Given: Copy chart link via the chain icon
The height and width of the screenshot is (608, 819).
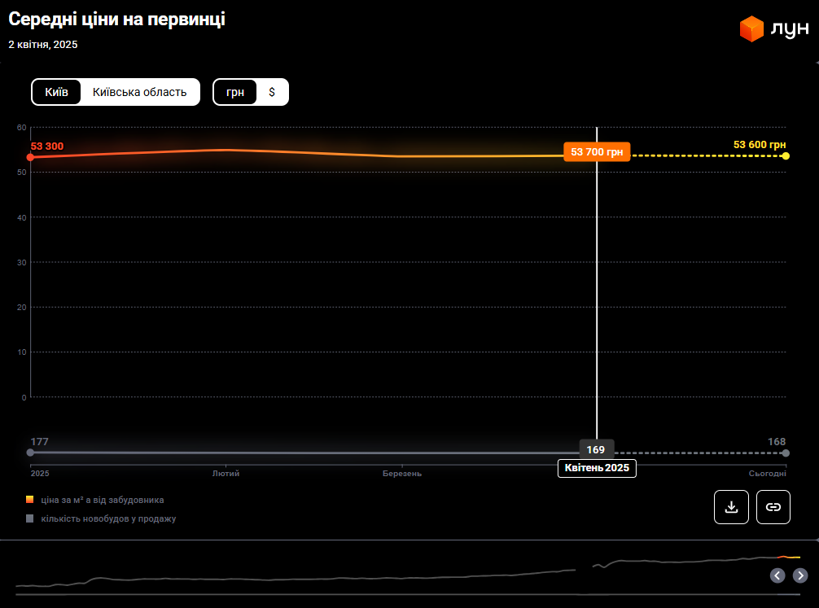Looking at the screenshot, I should pos(773,507).
